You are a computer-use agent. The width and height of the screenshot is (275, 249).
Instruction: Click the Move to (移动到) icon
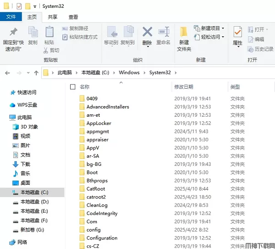pos(112,32)
